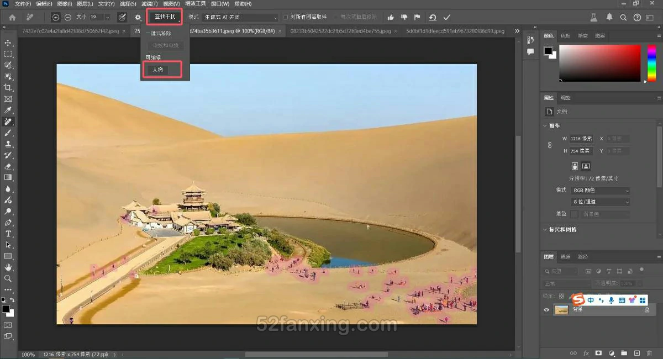Select the Gradient tool

pos(8,177)
